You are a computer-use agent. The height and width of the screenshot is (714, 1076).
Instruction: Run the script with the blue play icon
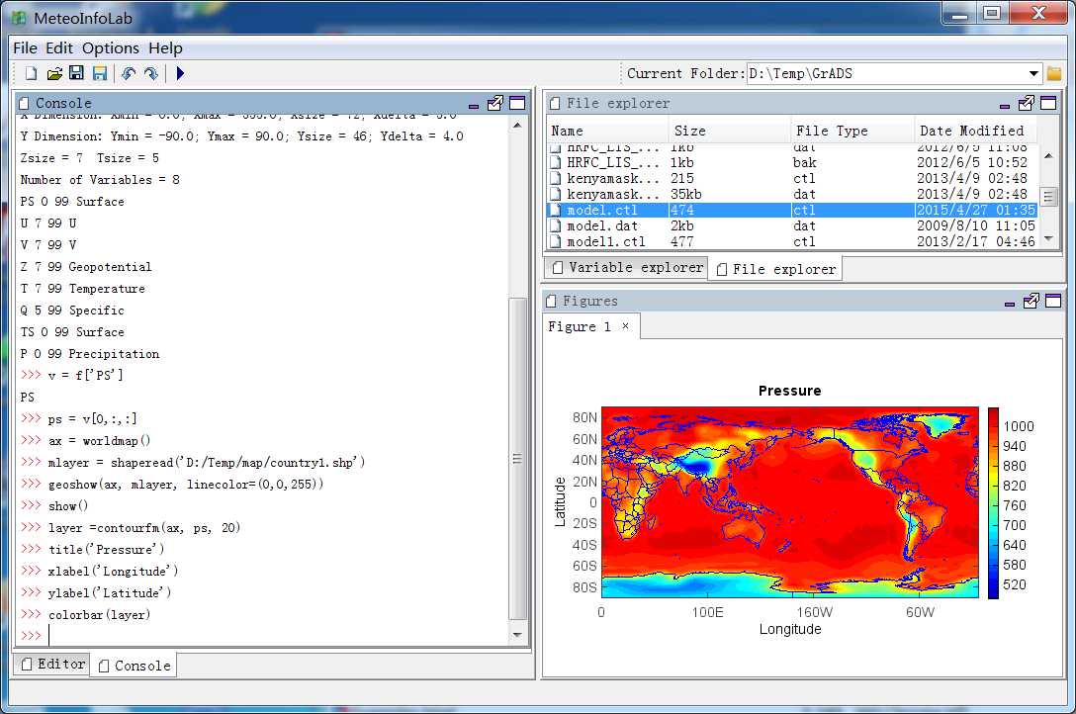(x=180, y=73)
